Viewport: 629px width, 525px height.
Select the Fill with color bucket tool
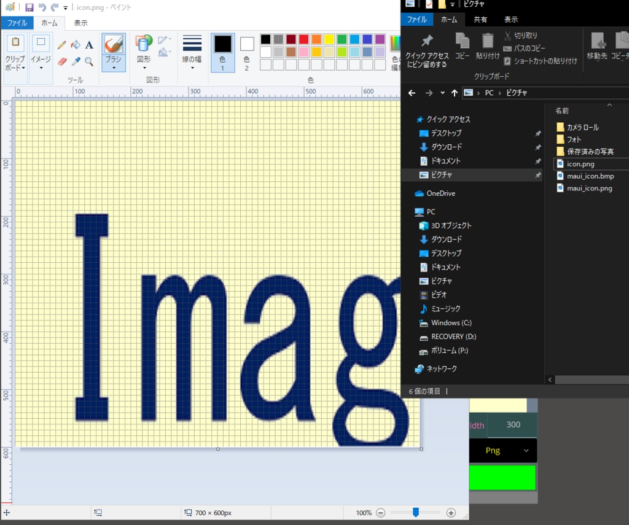pos(76,45)
